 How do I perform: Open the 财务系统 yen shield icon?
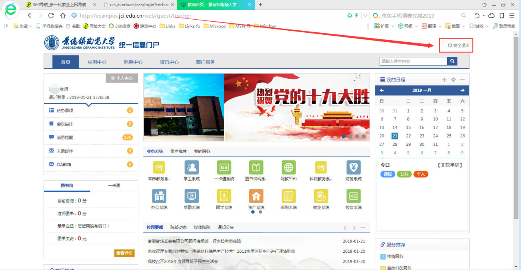coord(353,167)
